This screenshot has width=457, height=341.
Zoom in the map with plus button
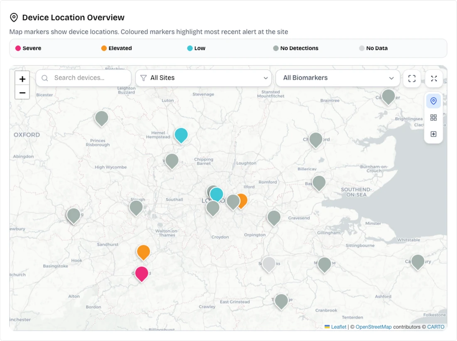[22, 79]
